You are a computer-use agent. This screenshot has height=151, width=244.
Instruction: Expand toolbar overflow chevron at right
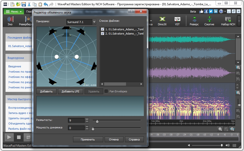[x=239, y=21]
